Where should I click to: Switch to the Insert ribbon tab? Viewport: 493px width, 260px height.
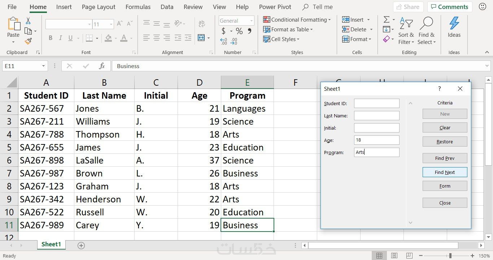pyautogui.click(x=64, y=7)
